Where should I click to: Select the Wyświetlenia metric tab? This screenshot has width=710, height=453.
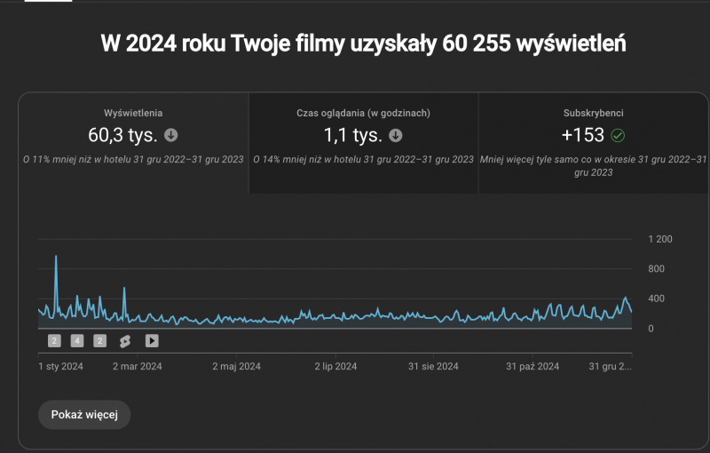click(x=133, y=142)
